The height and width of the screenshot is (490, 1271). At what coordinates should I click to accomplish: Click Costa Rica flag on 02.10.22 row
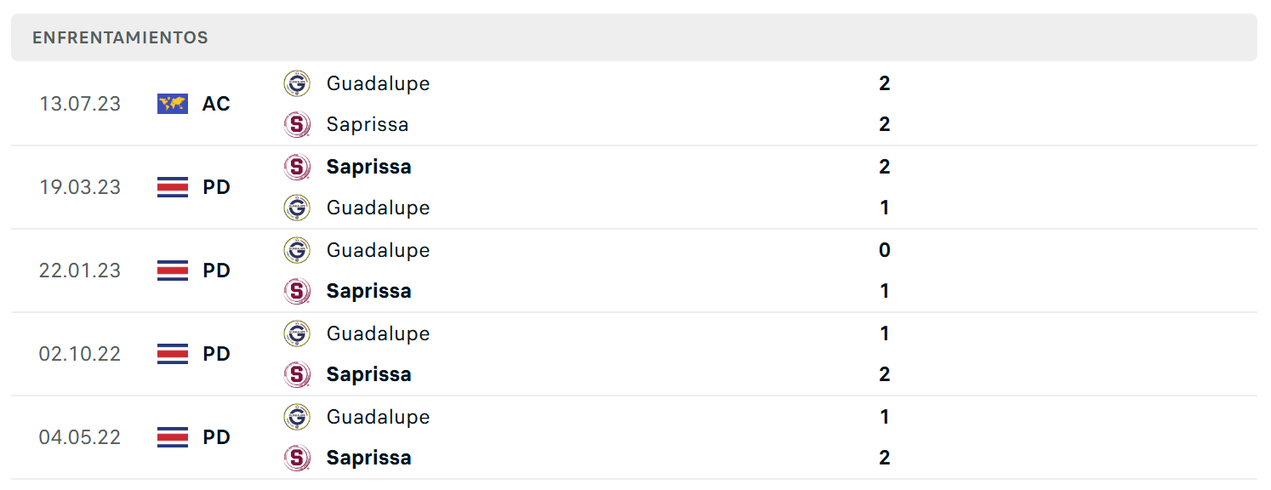pos(173,354)
